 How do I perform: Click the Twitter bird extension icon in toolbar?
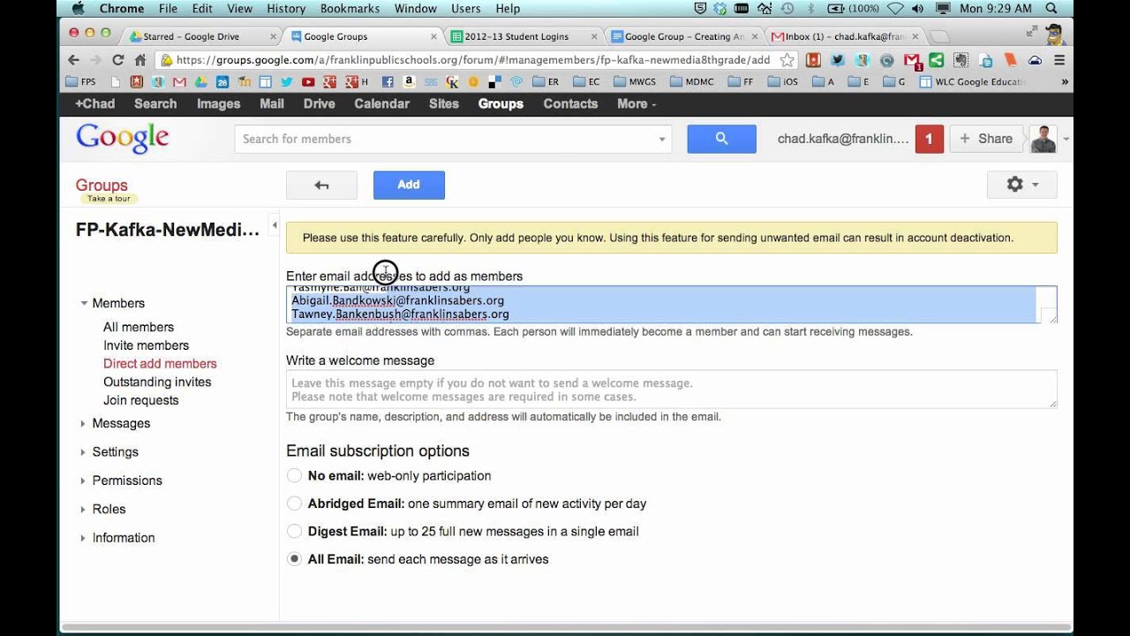coord(837,60)
